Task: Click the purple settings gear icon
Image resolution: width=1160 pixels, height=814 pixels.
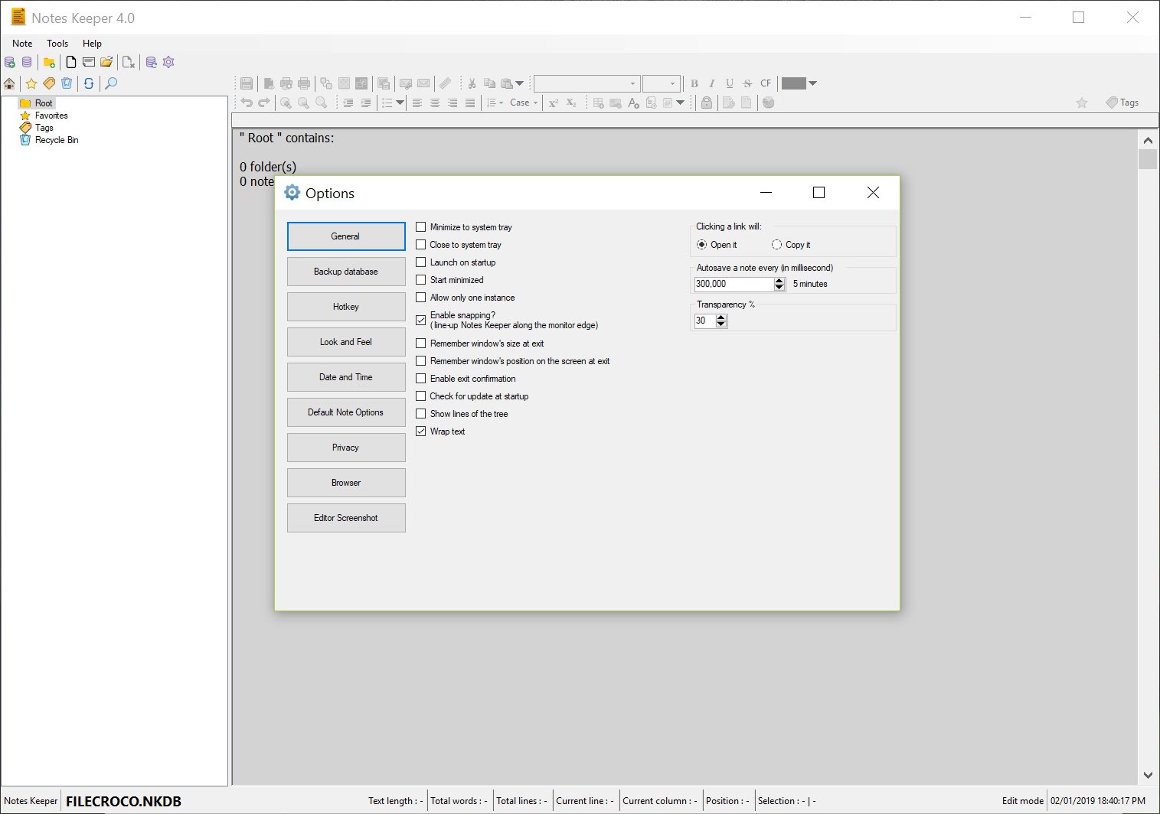Action: click(x=168, y=62)
